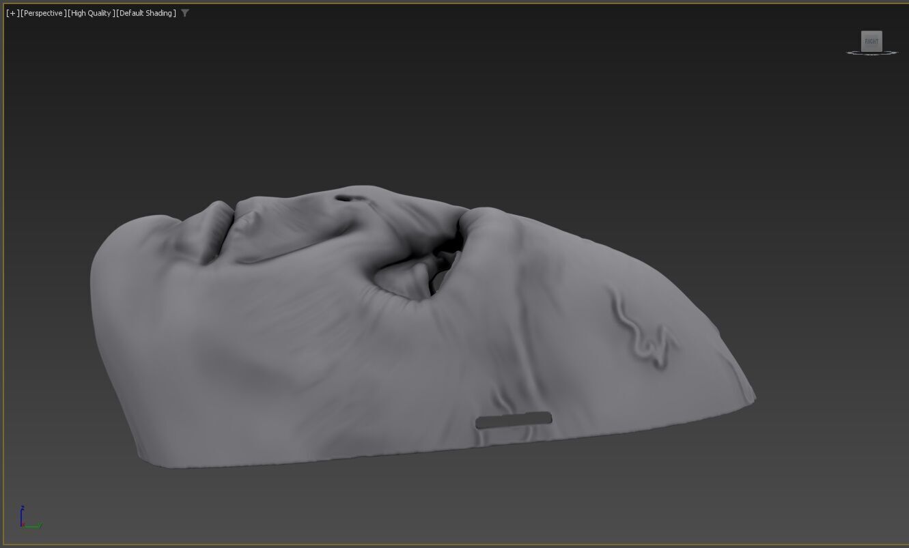
Task: Click the ViewCube compass ring
Action: click(872, 53)
